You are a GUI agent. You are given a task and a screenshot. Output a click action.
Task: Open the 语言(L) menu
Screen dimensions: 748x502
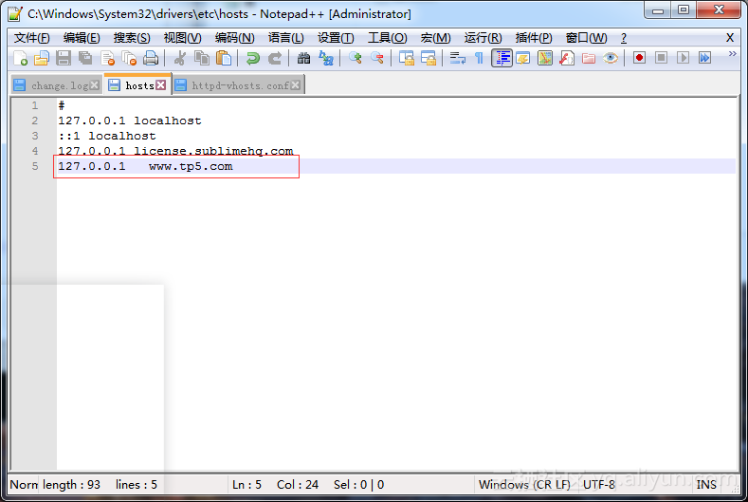pyautogui.click(x=285, y=38)
